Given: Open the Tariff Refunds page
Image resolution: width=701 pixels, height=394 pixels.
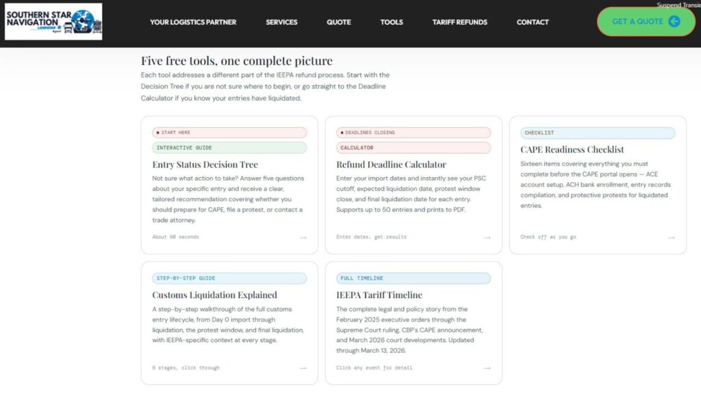Looking at the screenshot, I should 459,22.
